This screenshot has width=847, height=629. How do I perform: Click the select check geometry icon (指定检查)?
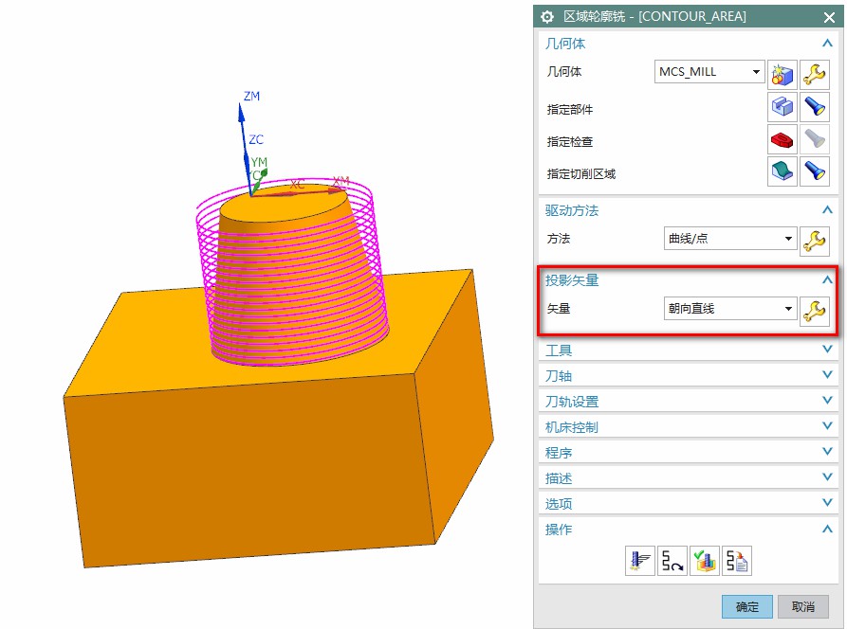click(x=782, y=140)
